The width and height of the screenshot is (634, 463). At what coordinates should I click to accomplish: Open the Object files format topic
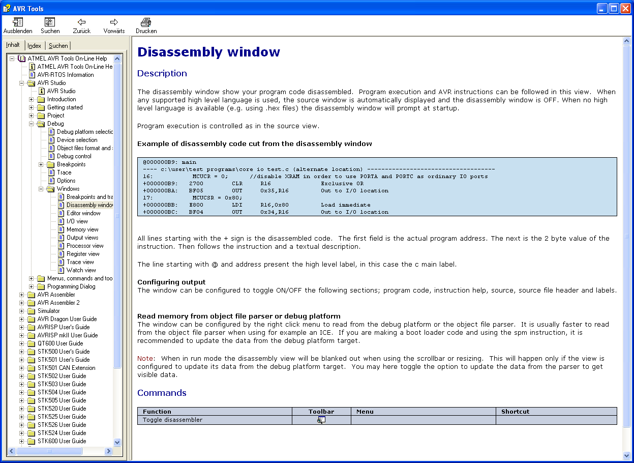85,148
